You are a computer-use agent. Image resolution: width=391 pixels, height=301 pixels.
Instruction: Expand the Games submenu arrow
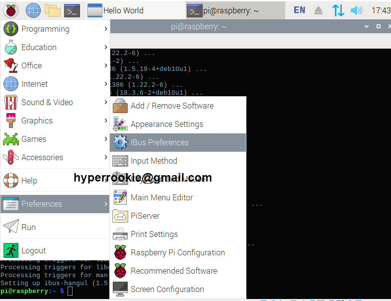[106, 139]
